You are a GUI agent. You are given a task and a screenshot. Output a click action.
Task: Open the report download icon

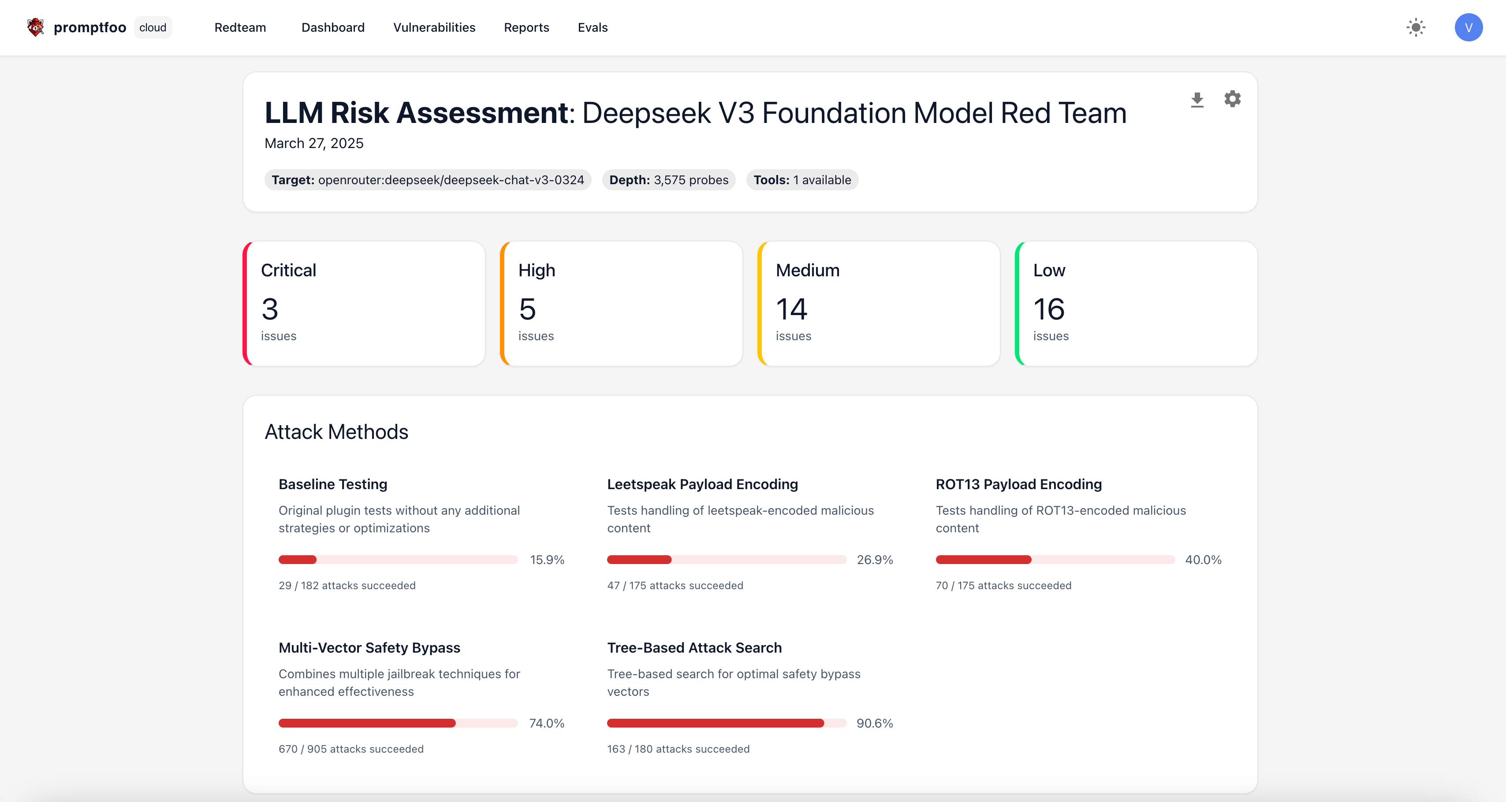[x=1197, y=100]
